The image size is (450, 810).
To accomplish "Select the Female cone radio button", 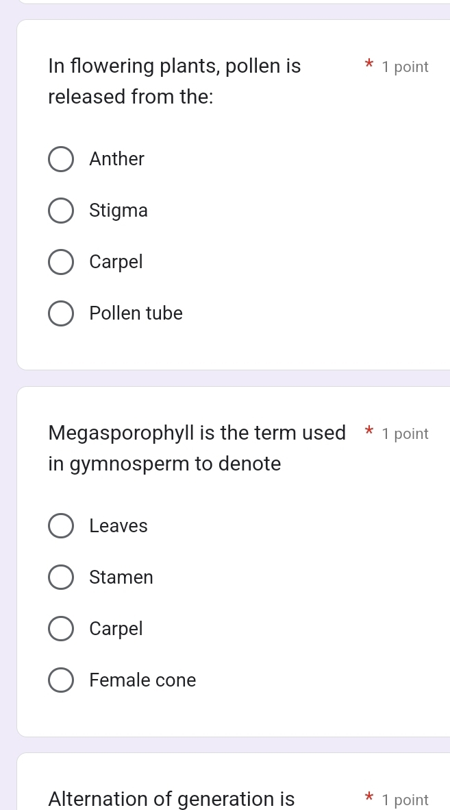I will (x=61, y=680).
